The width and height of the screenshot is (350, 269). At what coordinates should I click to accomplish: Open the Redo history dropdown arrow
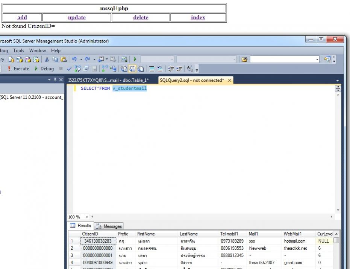coord(94,59)
